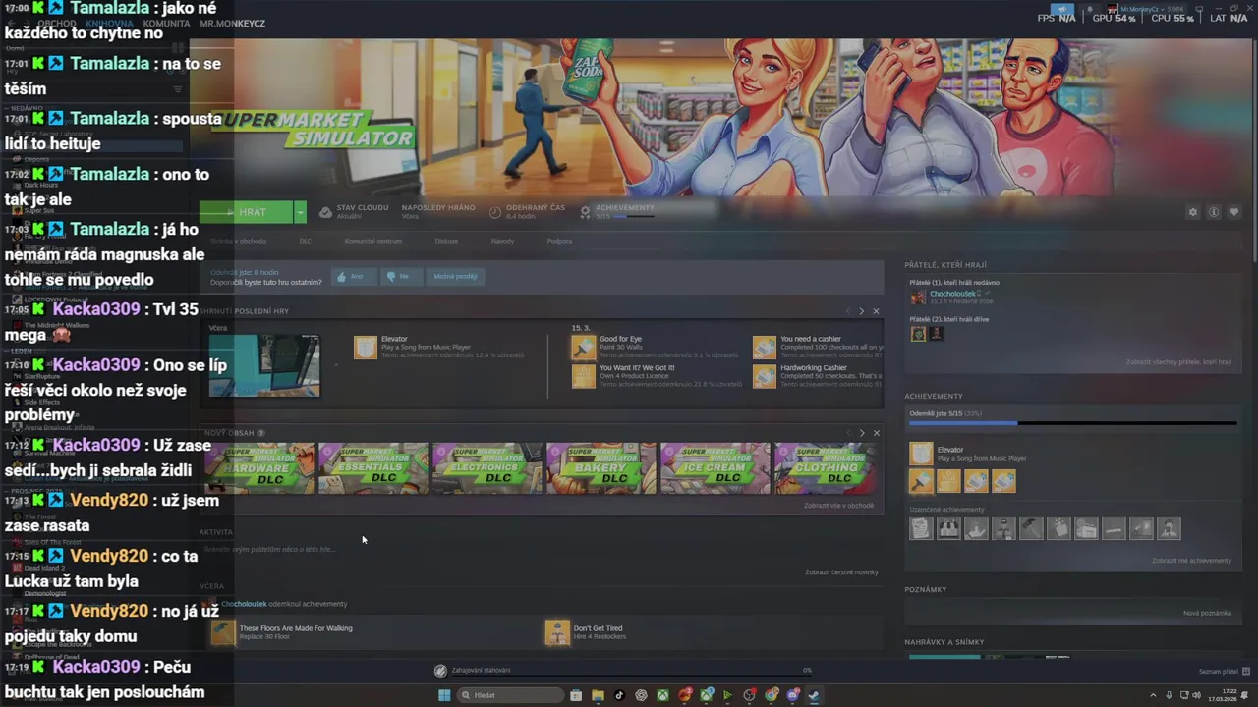Open game info icon
The width and height of the screenshot is (1258, 707).
coord(1214,212)
